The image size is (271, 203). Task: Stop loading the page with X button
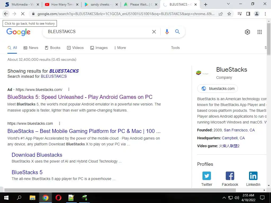tap(23, 14)
